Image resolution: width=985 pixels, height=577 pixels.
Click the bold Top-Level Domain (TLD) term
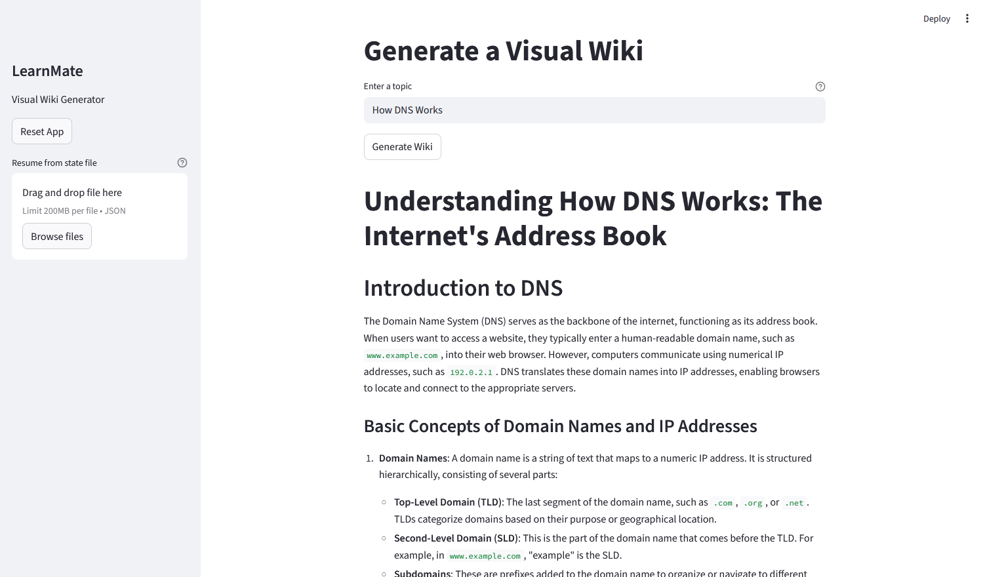448,502
